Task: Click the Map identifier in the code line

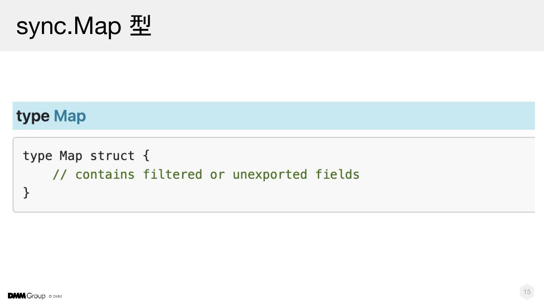Action: (71, 156)
